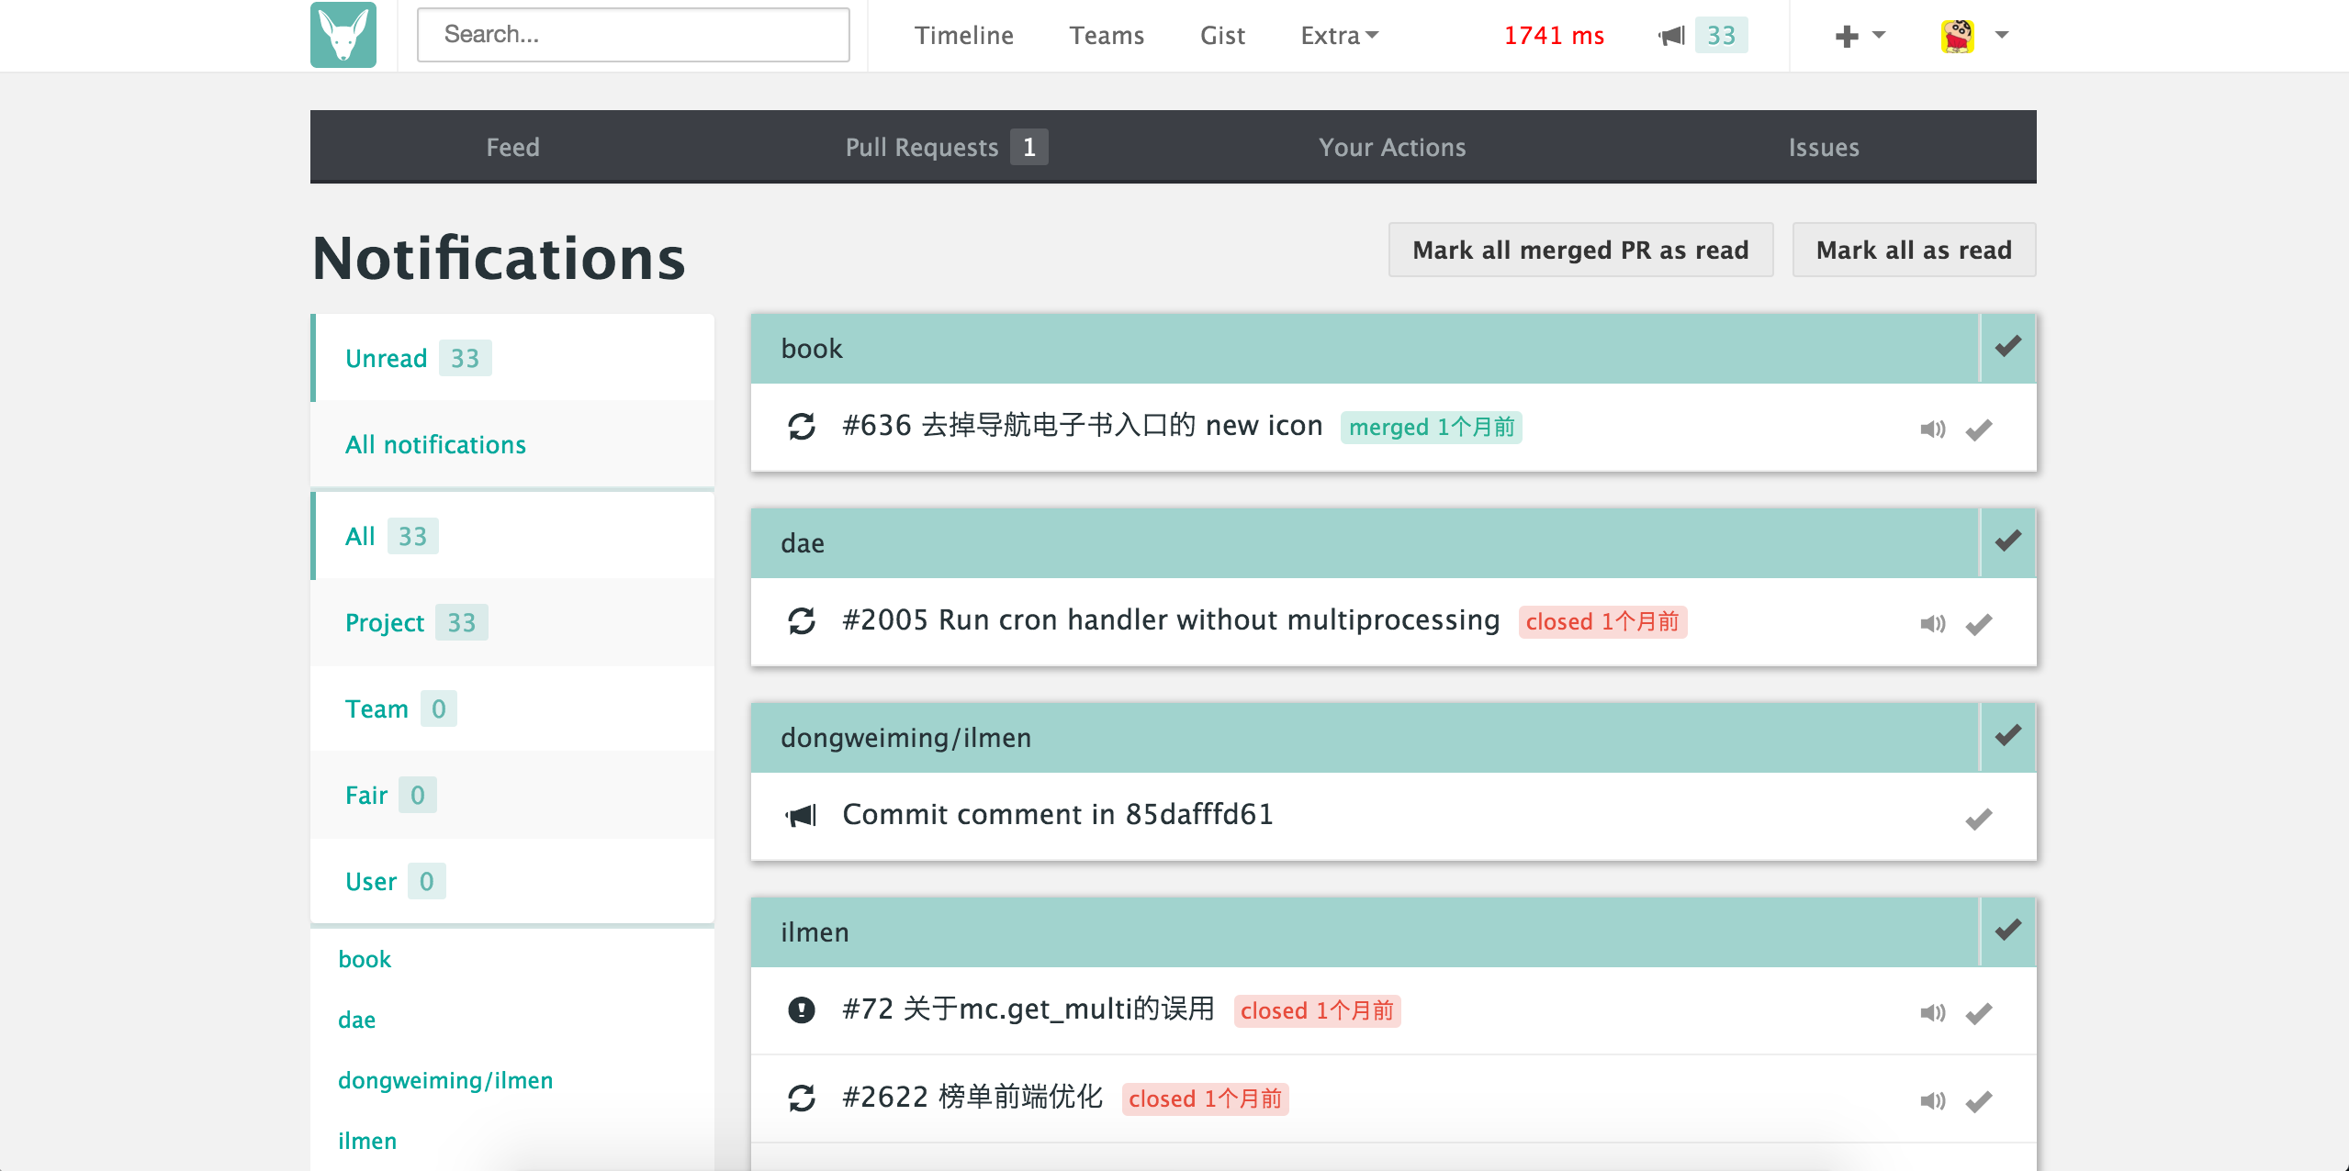Click the 1741 ms timing text
This screenshot has width=2349, height=1171.
[1554, 36]
